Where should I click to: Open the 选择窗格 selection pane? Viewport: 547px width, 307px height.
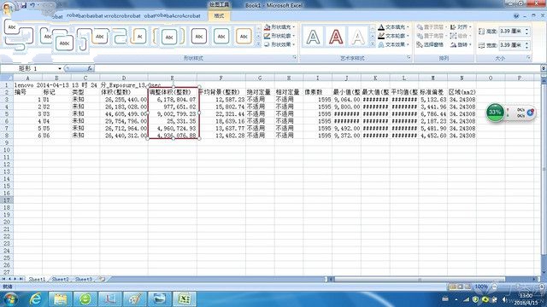[x=430, y=44]
